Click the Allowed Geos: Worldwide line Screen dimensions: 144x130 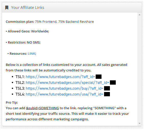pos(27,31)
